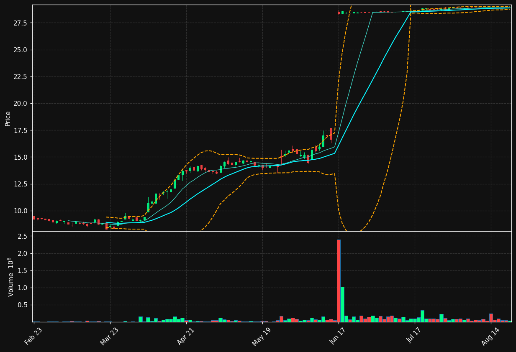Click the 20.0 price axis value
The height and width of the screenshot is (352, 516).
coord(20,103)
